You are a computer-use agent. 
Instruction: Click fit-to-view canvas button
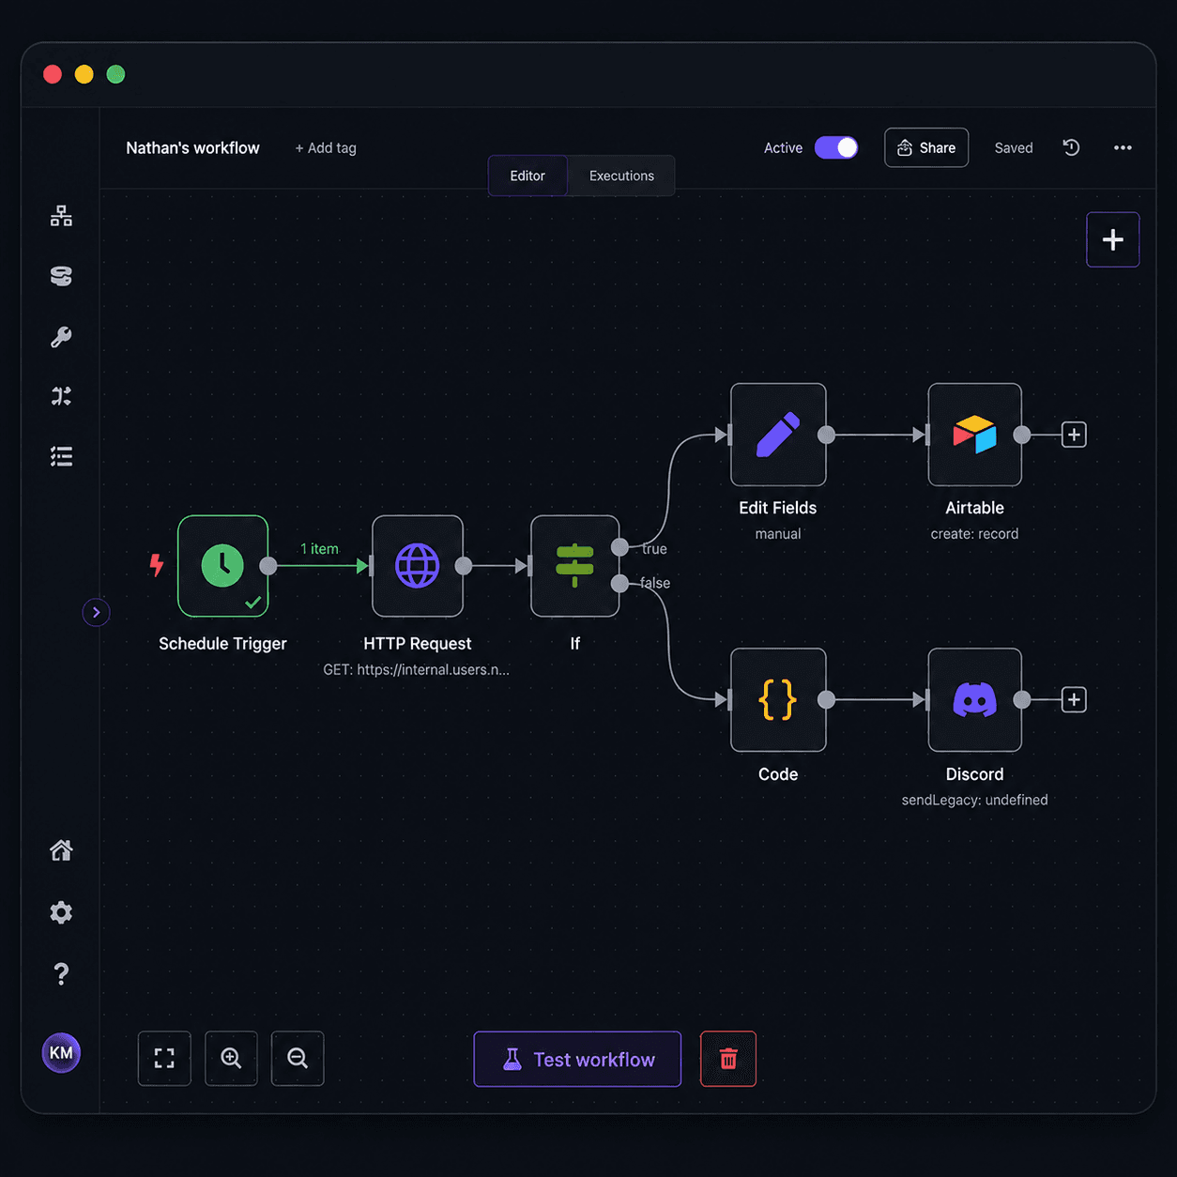(164, 1059)
